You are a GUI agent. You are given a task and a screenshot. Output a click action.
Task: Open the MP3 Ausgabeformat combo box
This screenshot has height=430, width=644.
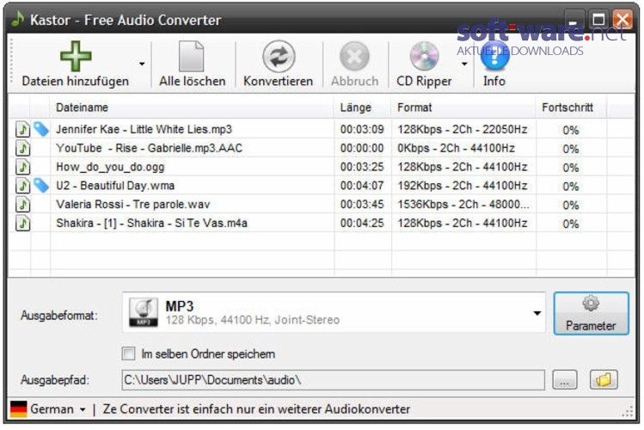[334, 312]
